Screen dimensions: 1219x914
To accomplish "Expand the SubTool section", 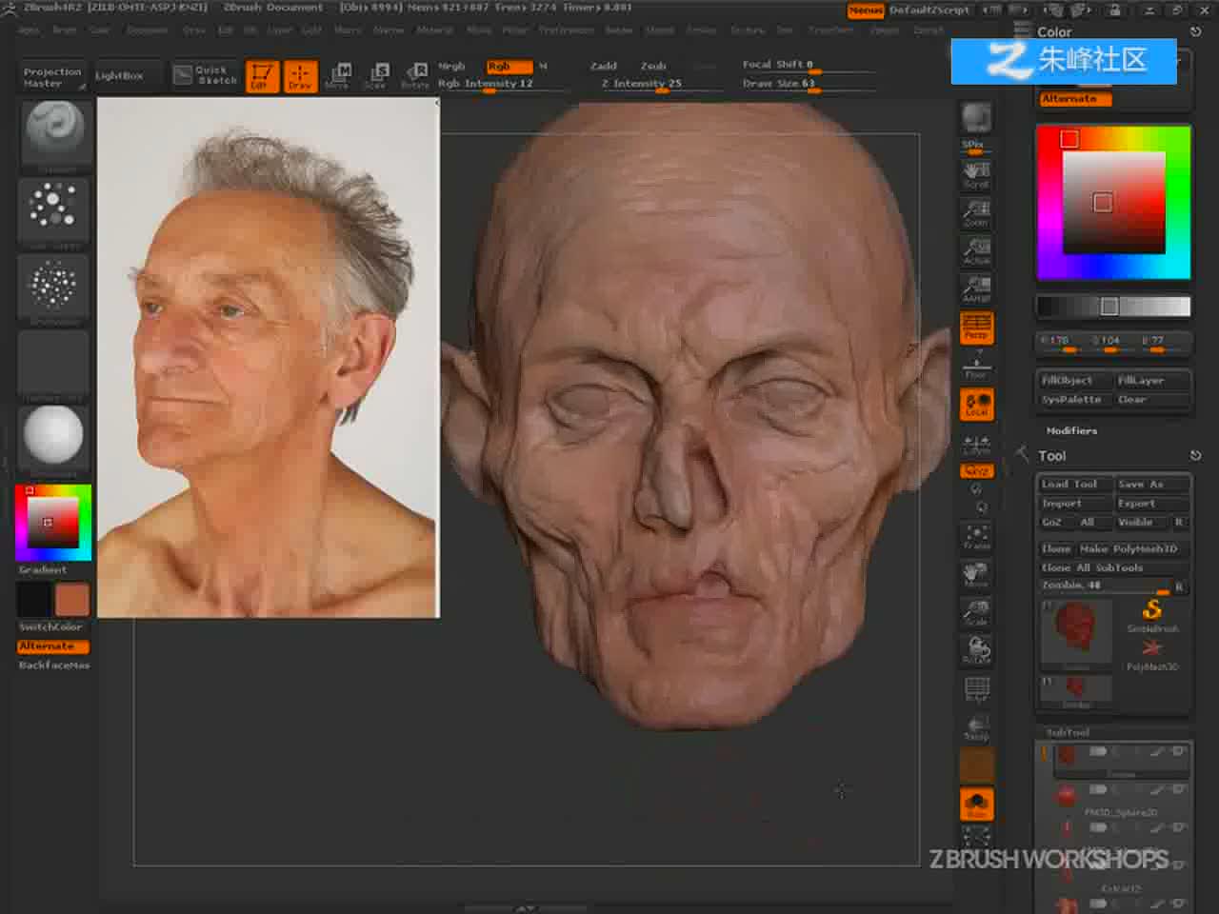I will point(1068,732).
